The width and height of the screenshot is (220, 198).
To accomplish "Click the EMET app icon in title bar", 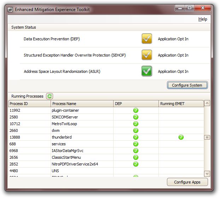I will [x=10, y=9].
